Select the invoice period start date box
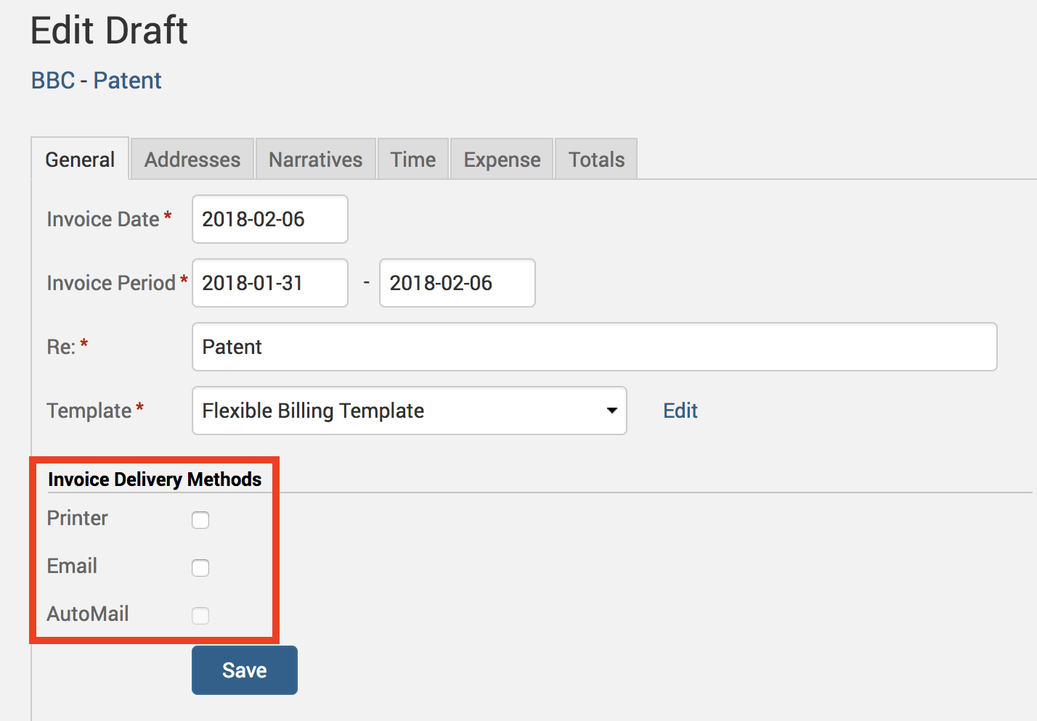 pyautogui.click(x=269, y=283)
